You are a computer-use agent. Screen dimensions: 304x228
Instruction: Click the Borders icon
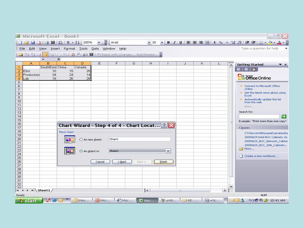(x=261, y=42)
